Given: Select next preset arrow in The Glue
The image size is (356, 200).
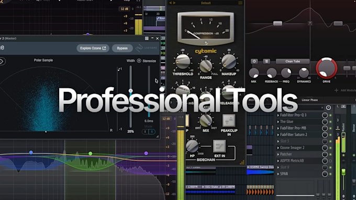Looking at the screenshot, I should [174, 3].
